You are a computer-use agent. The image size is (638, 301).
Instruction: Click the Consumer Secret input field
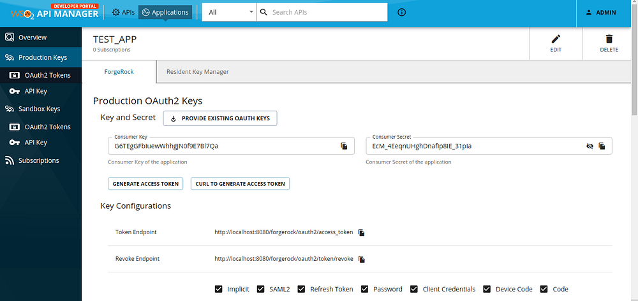point(489,146)
